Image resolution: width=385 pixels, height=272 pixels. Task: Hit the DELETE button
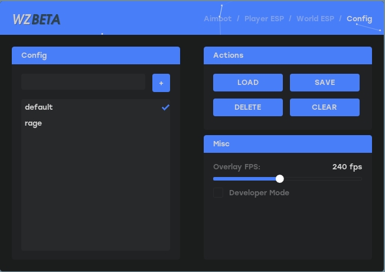[x=247, y=107]
